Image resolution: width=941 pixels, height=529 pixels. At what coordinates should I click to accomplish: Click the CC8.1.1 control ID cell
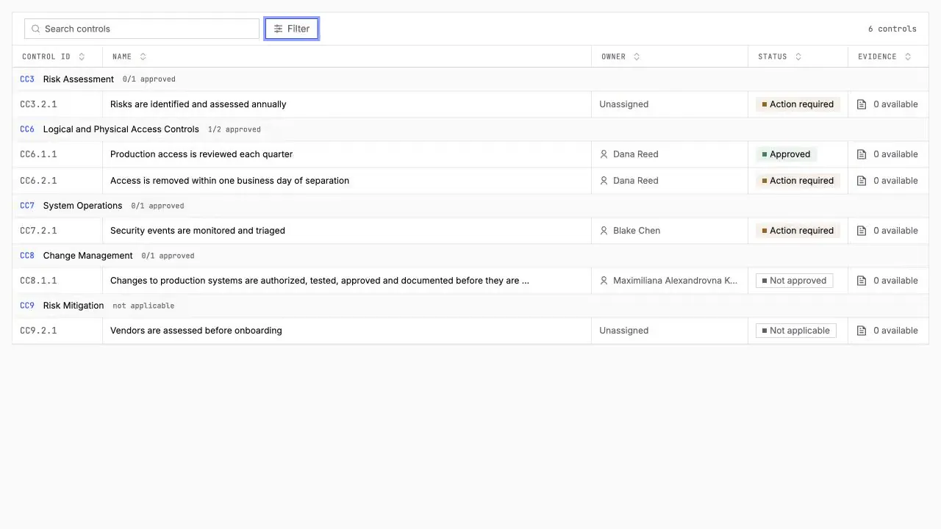coord(57,281)
